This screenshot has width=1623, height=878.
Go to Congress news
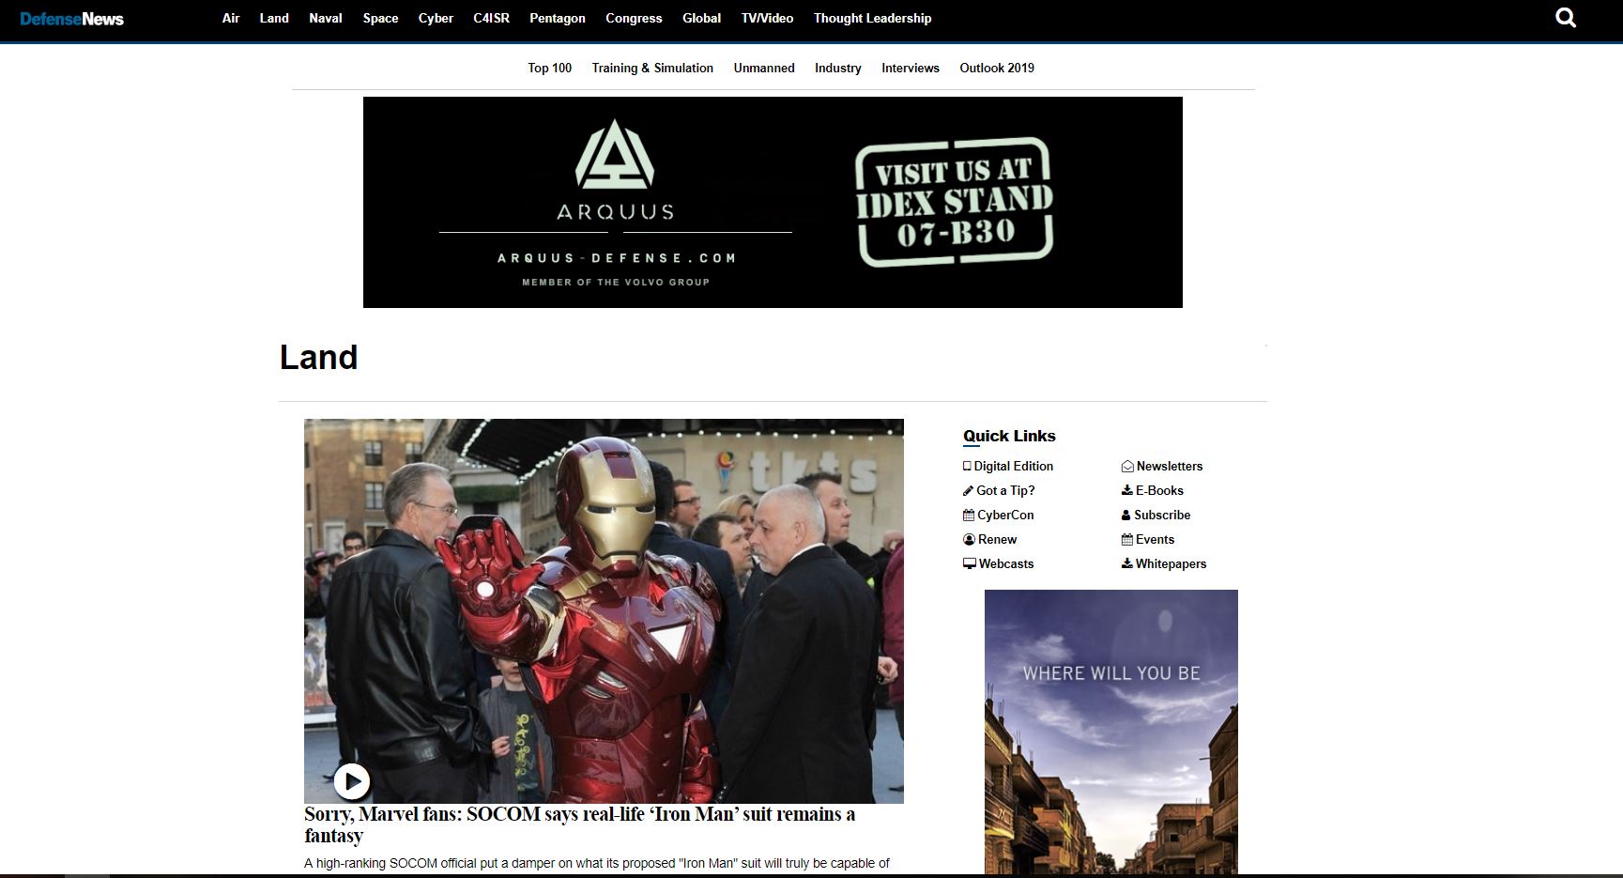634,18
